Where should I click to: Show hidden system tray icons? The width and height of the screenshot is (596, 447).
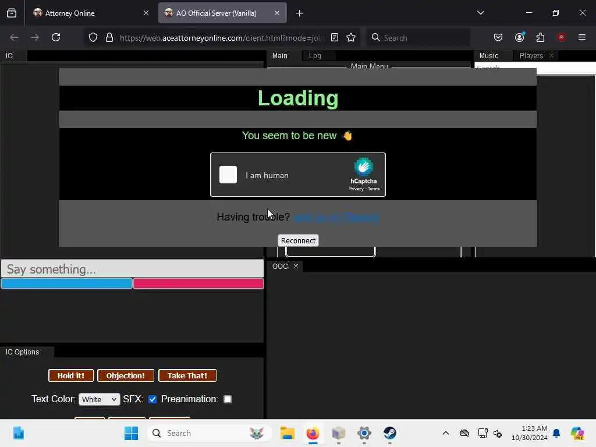click(x=446, y=433)
